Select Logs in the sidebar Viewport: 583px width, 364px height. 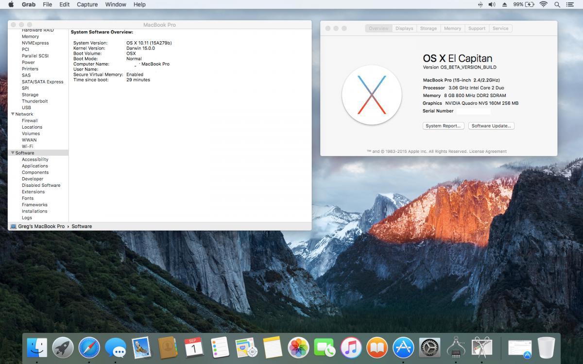point(27,217)
